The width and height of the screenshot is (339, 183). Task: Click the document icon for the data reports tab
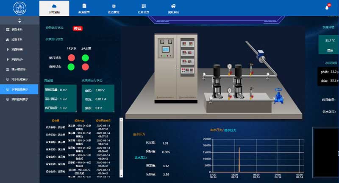[84, 6]
